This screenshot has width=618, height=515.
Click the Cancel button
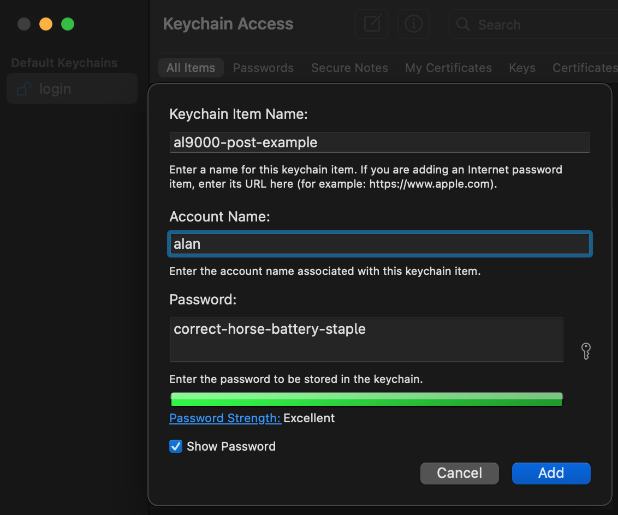pos(459,473)
